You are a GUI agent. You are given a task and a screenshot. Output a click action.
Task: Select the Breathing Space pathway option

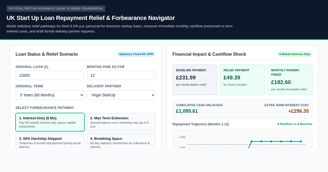pos(121,141)
